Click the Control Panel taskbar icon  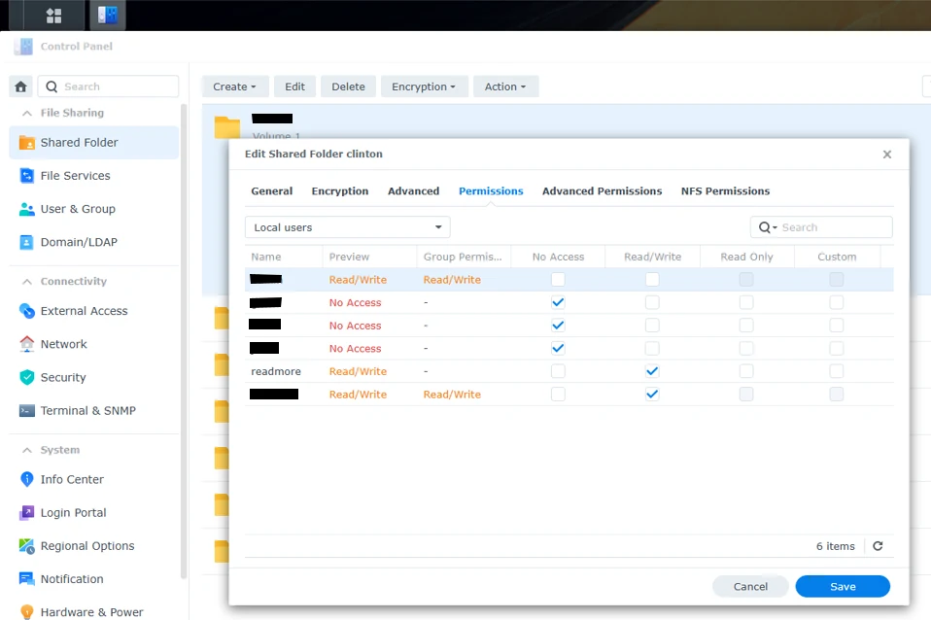tap(108, 16)
